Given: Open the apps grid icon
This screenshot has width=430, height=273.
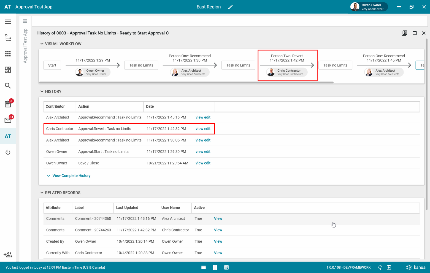Looking at the screenshot, I should point(8,54).
